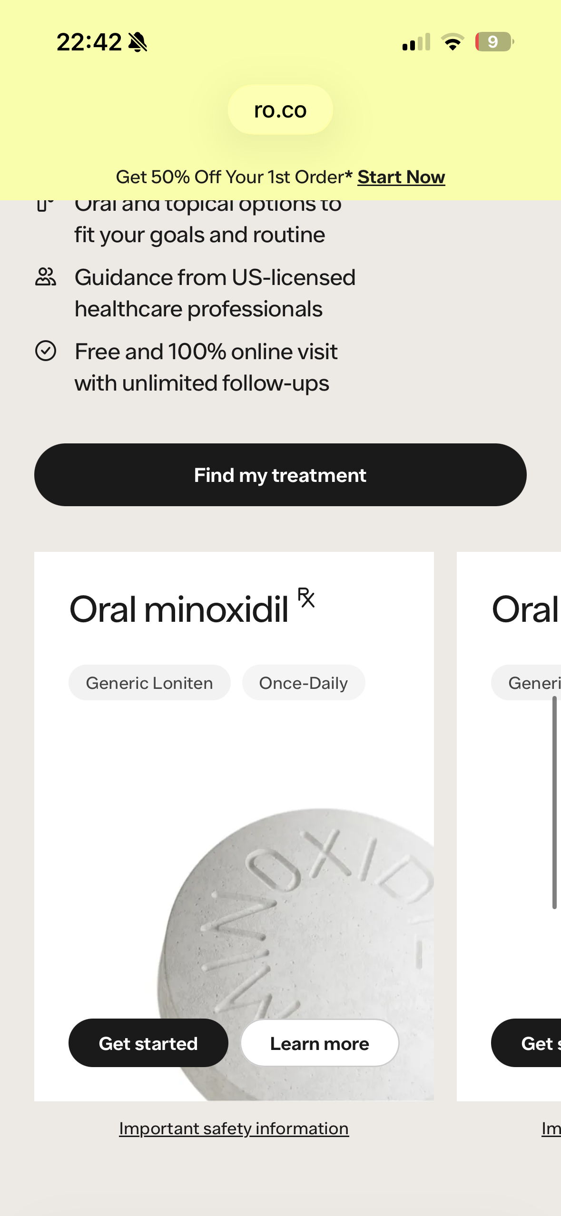Tap the battery level indicator
The height and width of the screenshot is (1216, 561).
coord(494,42)
